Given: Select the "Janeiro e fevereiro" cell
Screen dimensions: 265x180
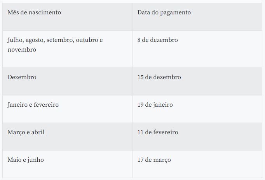Looking at the screenshot, I should 33,105.
